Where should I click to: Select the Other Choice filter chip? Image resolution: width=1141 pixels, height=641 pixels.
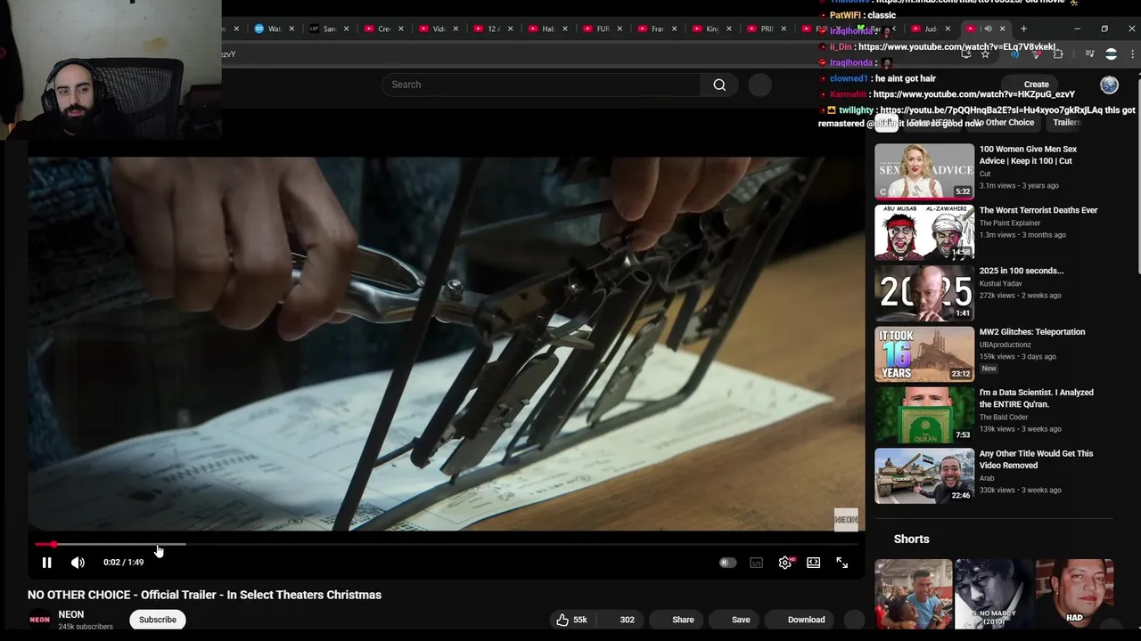pyautogui.click(x=1003, y=123)
